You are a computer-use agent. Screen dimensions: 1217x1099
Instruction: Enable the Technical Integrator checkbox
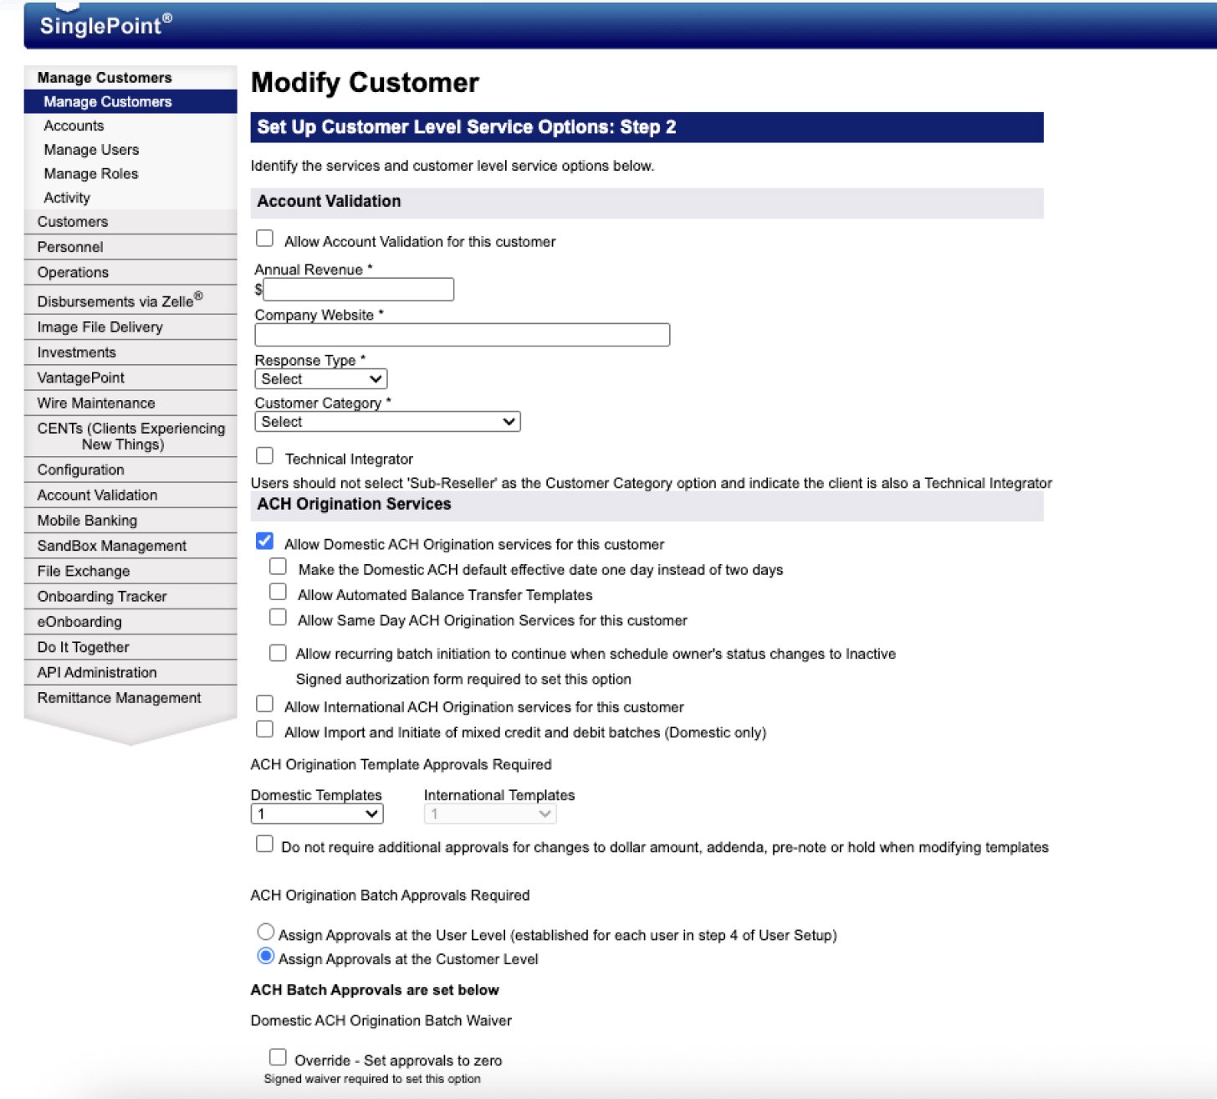click(x=265, y=456)
